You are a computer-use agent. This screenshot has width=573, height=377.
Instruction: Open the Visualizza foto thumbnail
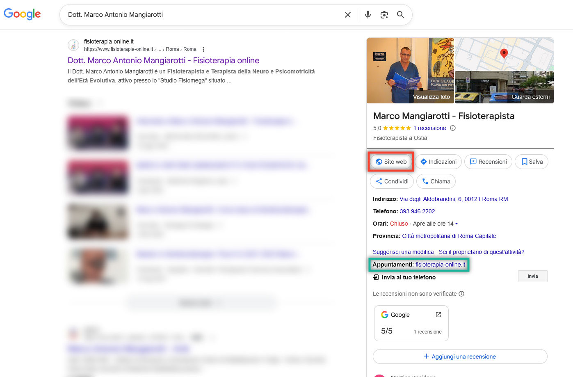[x=410, y=70]
